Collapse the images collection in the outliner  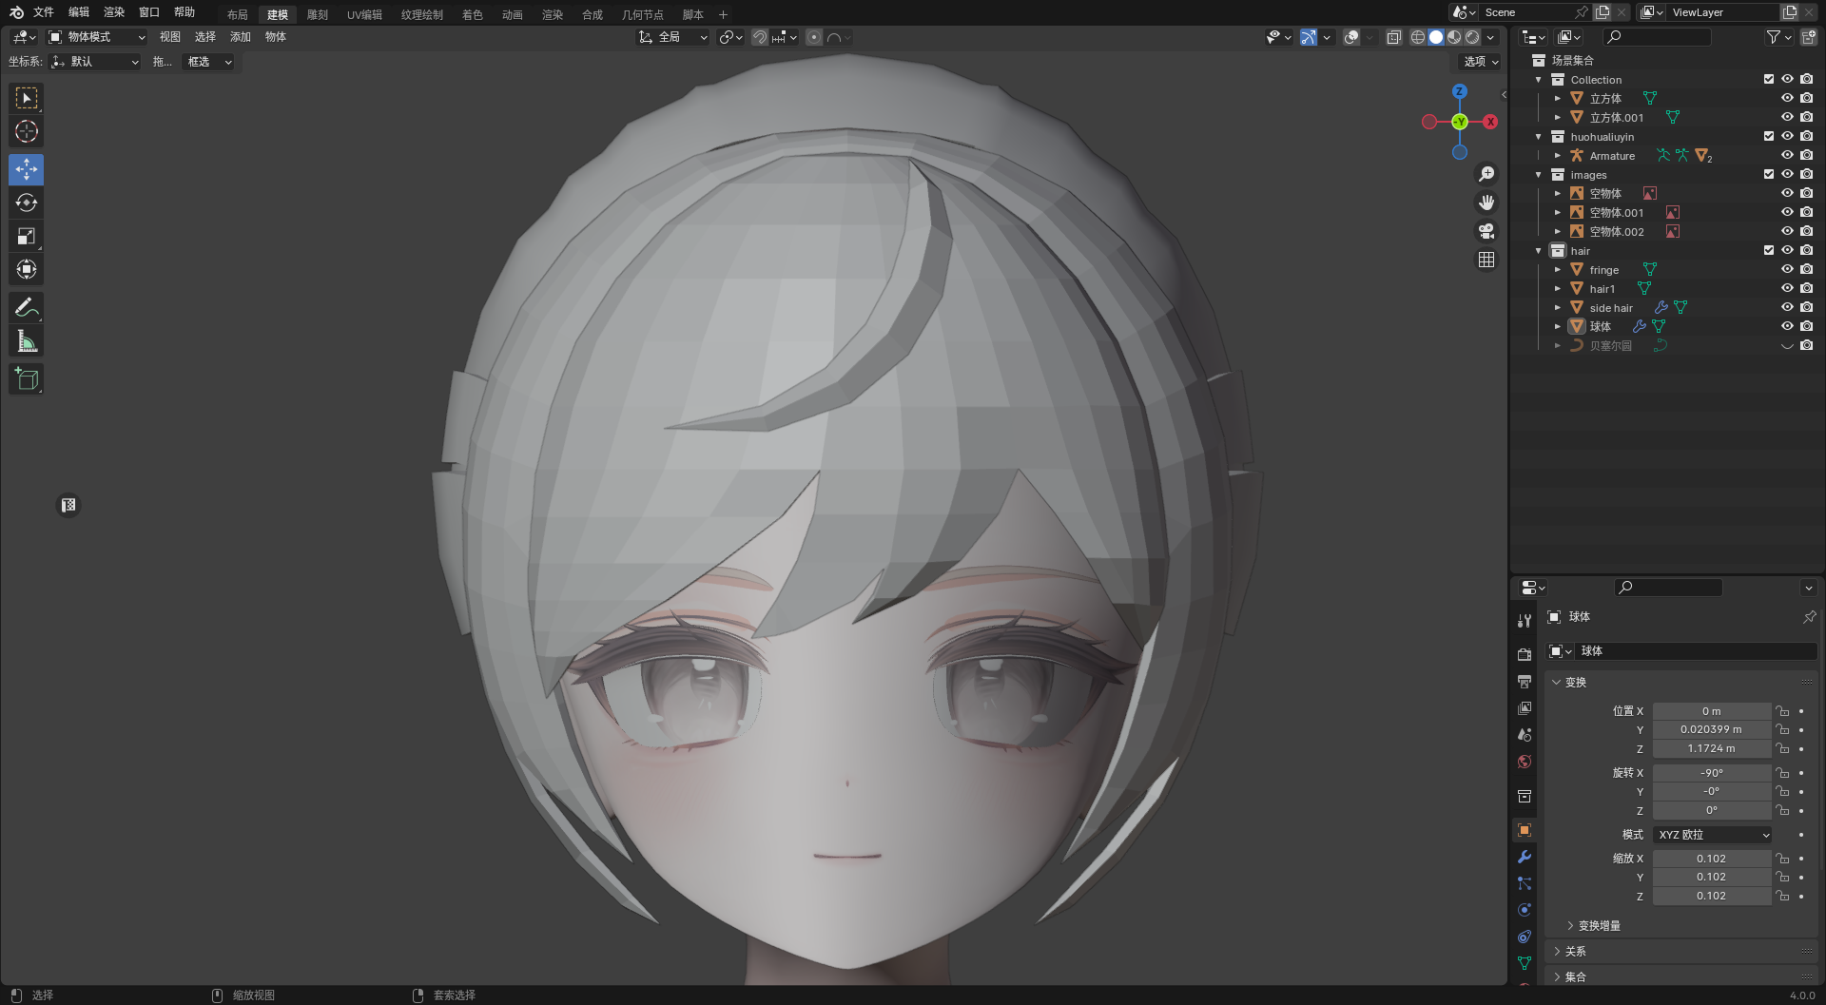(1539, 175)
